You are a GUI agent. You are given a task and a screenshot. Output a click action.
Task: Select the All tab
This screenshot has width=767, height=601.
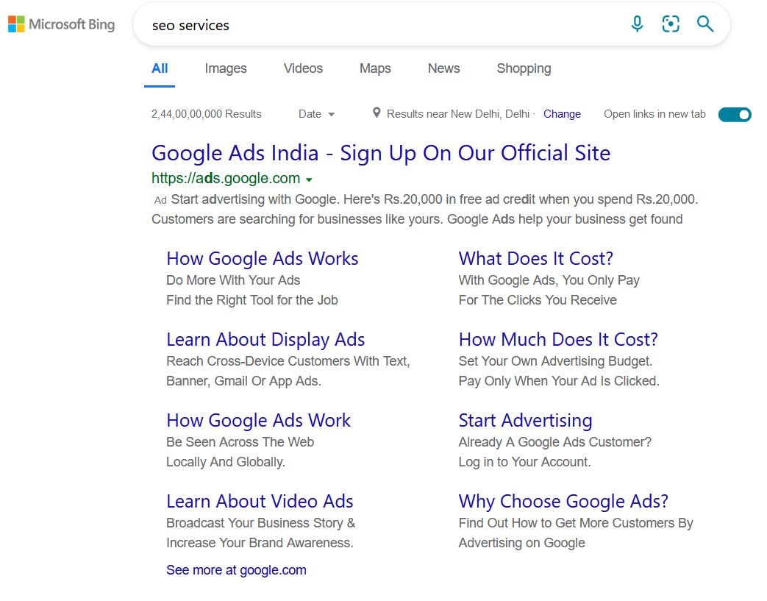pyautogui.click(x=160, y=68)
